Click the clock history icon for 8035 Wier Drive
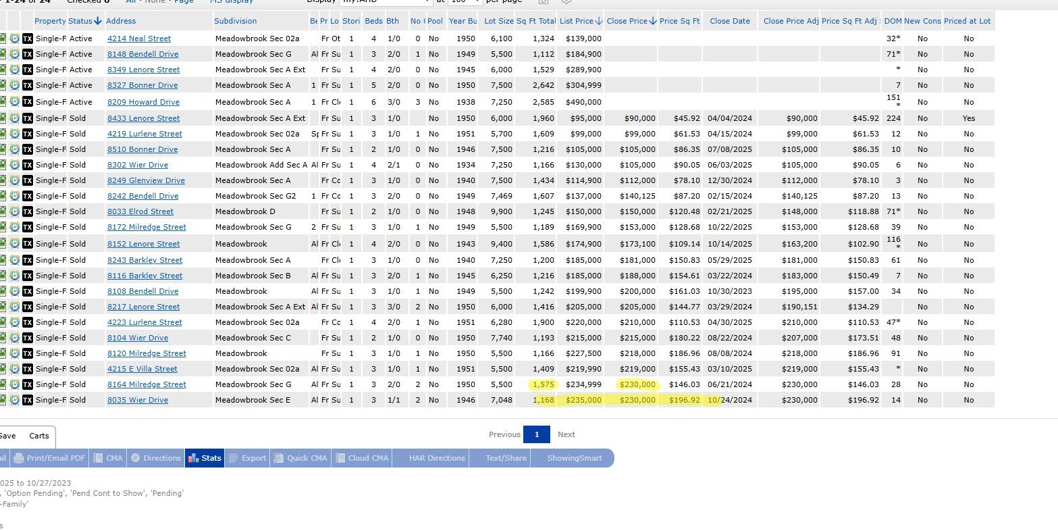 tap(15, 400)
